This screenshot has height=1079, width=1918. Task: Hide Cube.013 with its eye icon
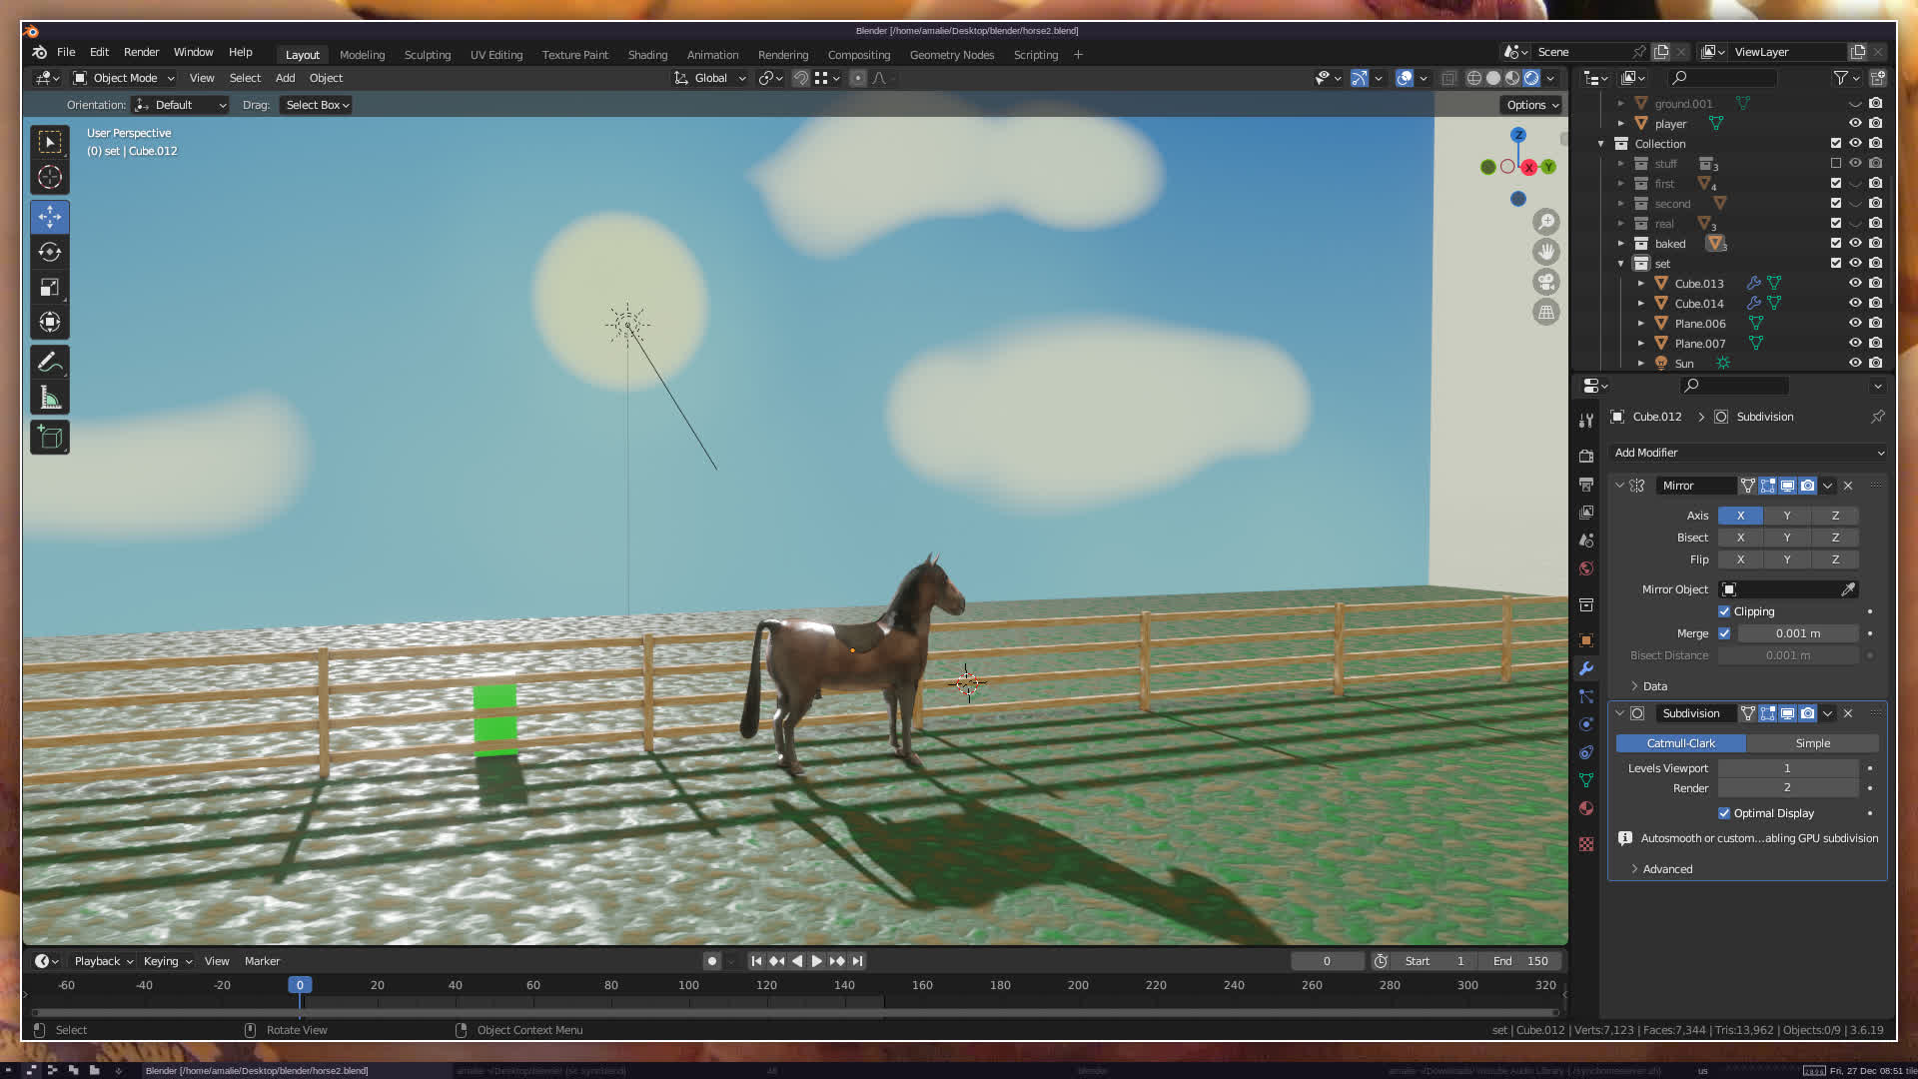tap(1855, 284)
